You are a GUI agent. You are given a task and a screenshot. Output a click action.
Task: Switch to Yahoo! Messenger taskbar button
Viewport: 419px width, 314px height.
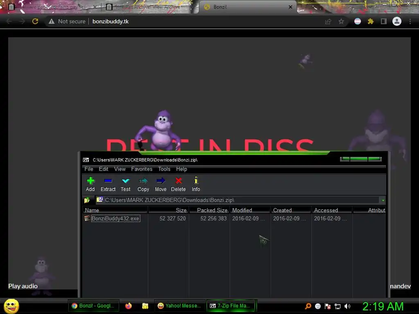(x=180, y=306)
